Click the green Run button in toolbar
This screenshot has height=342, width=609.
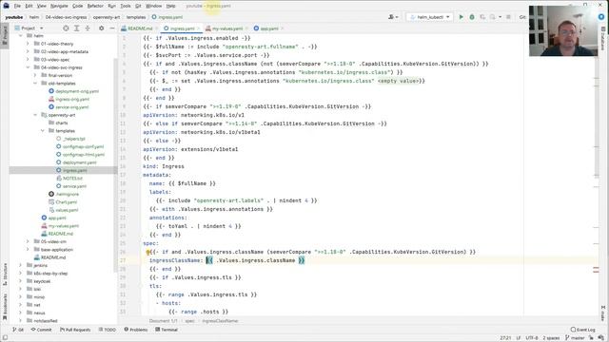tap(461, 17)
